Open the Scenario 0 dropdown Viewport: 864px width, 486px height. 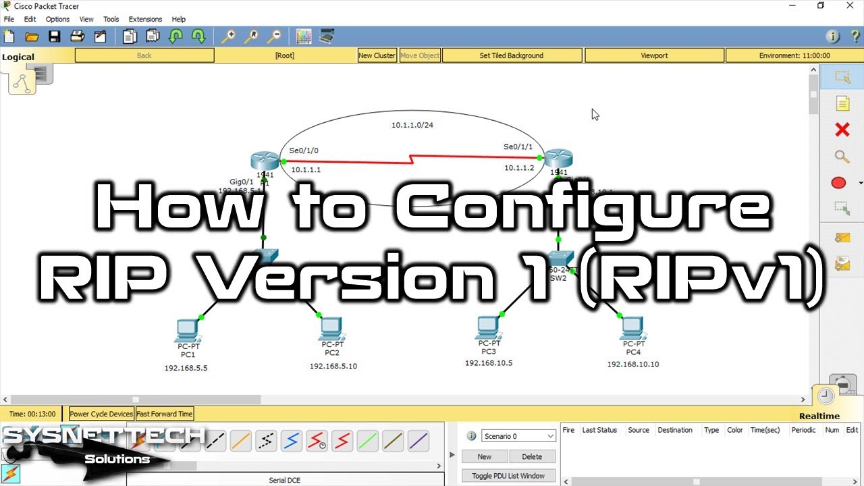click(518, 436)
